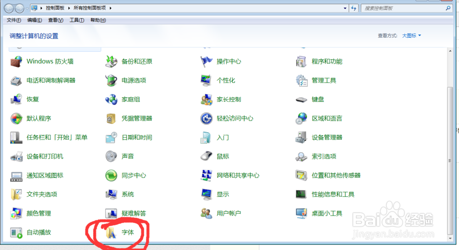Click the scrollbar up arrow

(x=450, y=51)
